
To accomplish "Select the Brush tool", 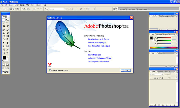I will 8,30.
